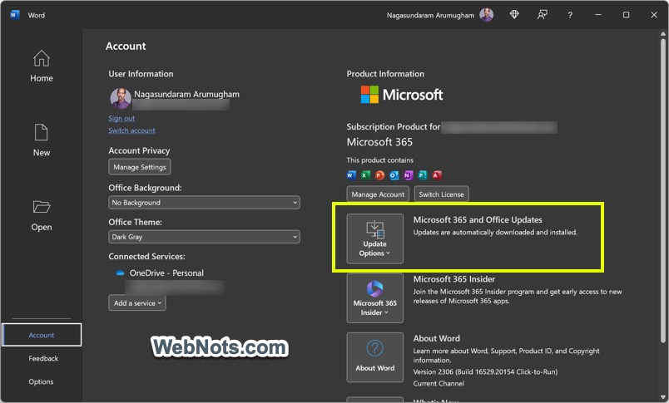Open Help question mark icon
This screenshot has width=669, height=403.
pyautogui.click(x=570, y=15)
